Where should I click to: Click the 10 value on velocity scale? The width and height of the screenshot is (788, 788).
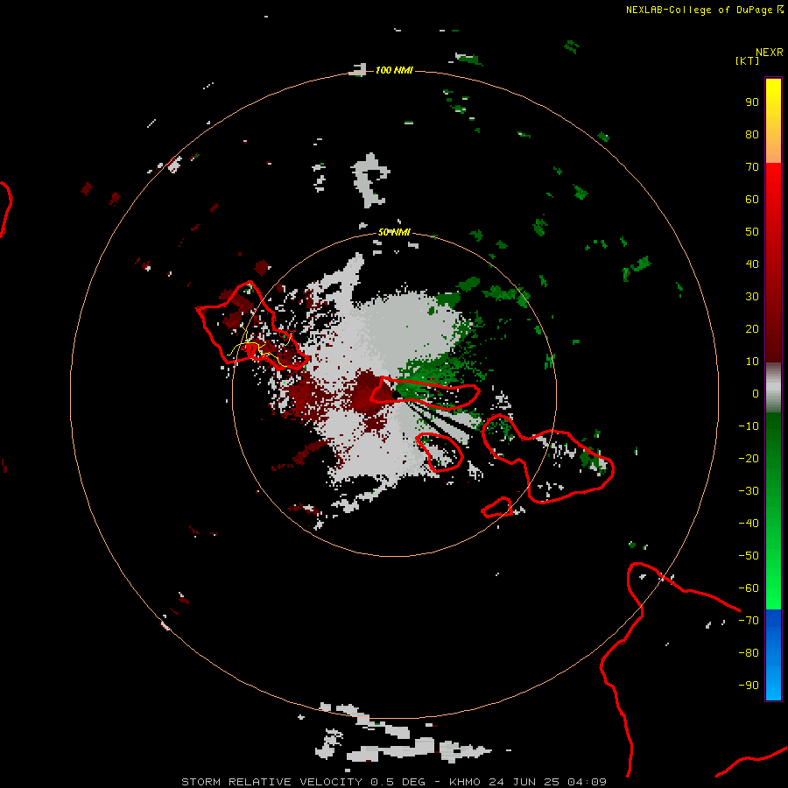[752, 362]
